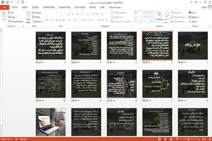Open PowerPoint Help question mark
212x141 pixels.
click(192, 2)
